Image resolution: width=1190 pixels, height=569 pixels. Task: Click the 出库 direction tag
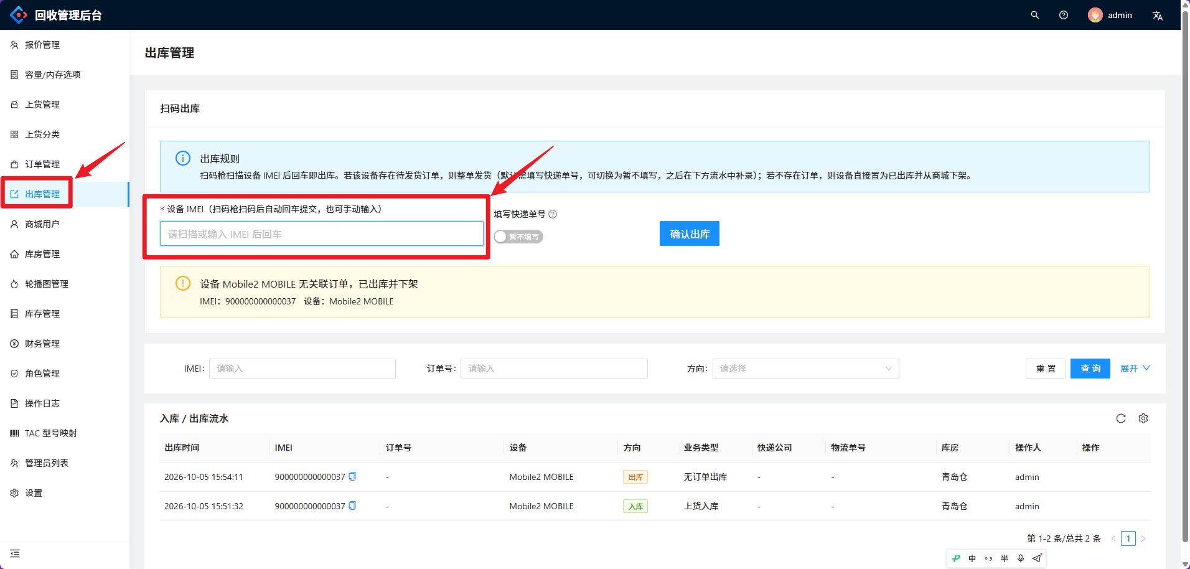click(x=635, y=477)
